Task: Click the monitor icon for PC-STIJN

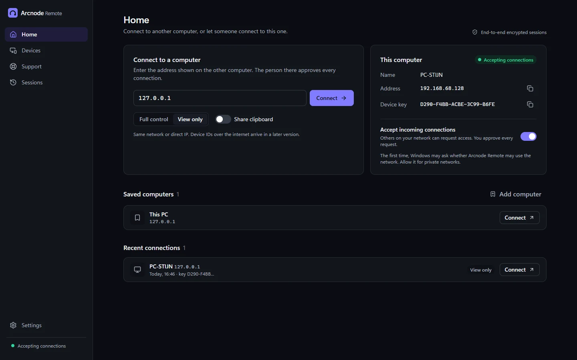Action: [137, 270]
